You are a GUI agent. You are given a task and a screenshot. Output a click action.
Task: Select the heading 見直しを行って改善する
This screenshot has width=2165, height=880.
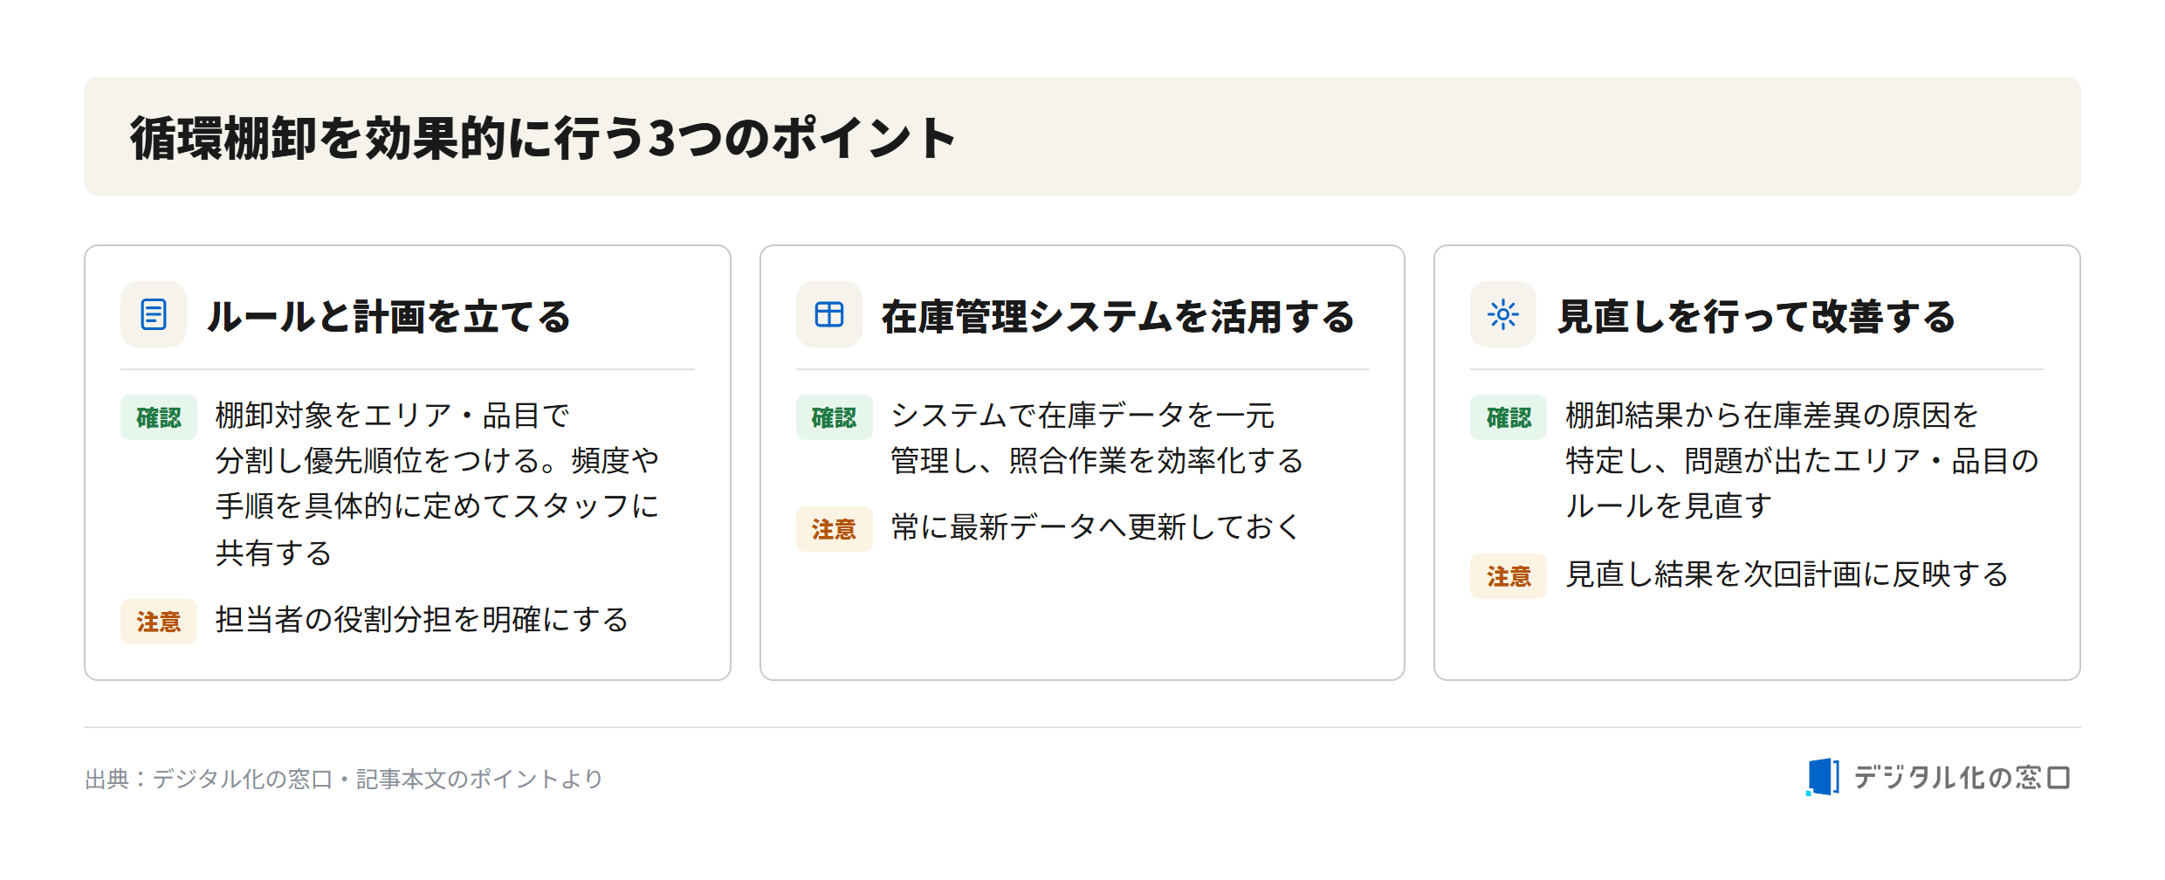1756,316
